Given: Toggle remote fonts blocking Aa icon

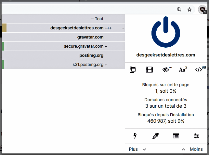Looking at the screenshot, I should [x=183, y=69].
